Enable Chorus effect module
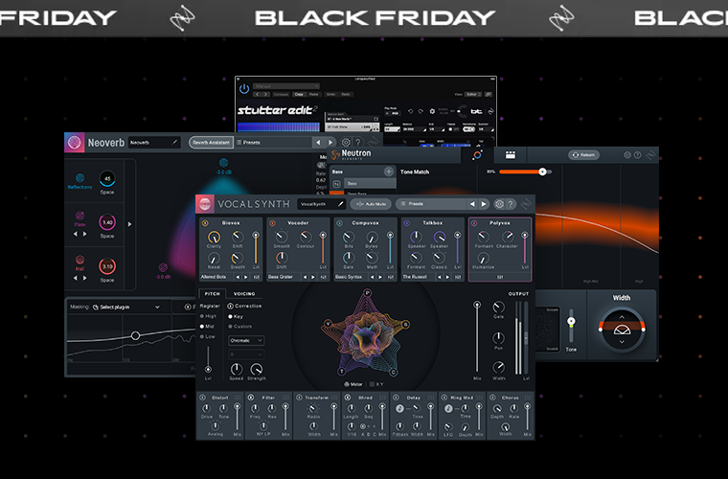The image size is (728, 479). 492,398
